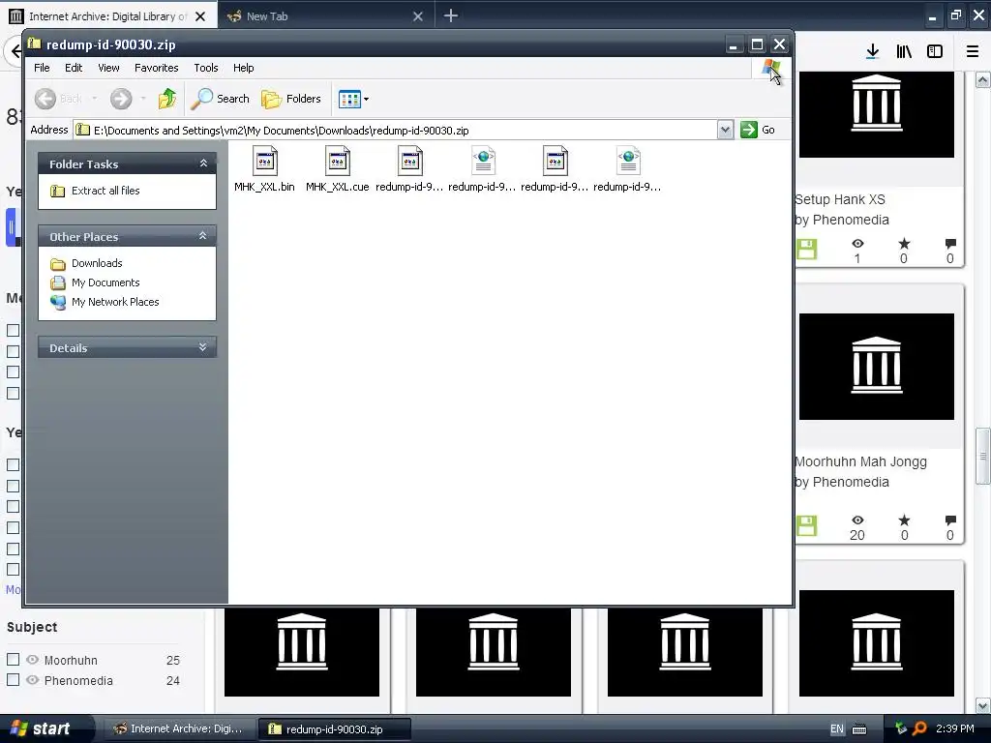
Task: Open Setup Hank XS item title
Action: [x=840, y=199]
